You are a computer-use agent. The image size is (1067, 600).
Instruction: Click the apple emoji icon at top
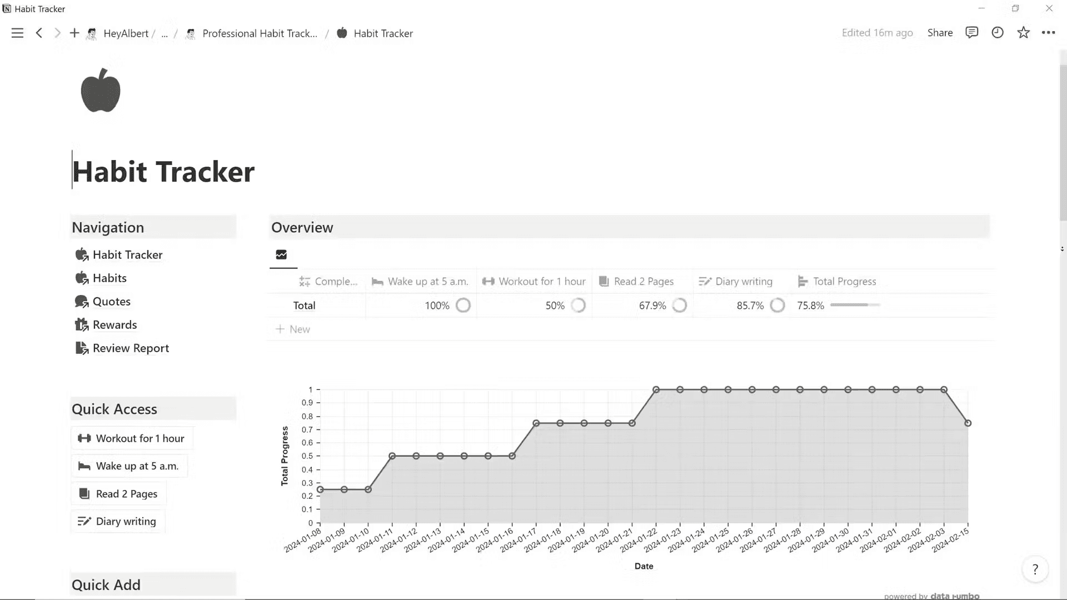[101, 89]
